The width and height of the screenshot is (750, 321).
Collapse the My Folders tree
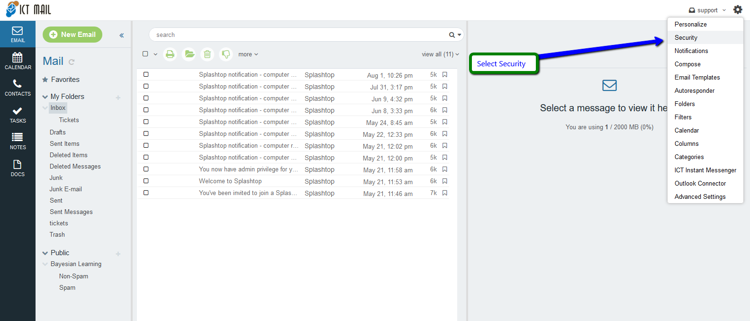(45, 97)
